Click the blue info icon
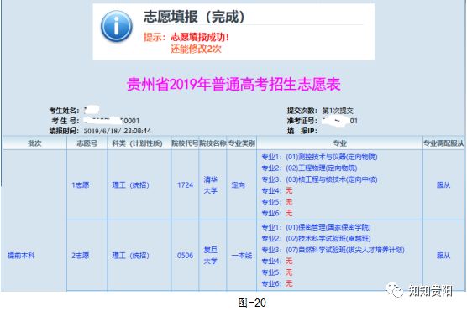The width and height of the screenshot is (467, 311). click(x=117, y=26)
